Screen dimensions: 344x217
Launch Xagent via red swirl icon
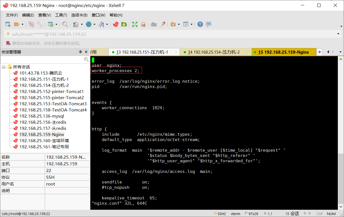tap(116, 24)
